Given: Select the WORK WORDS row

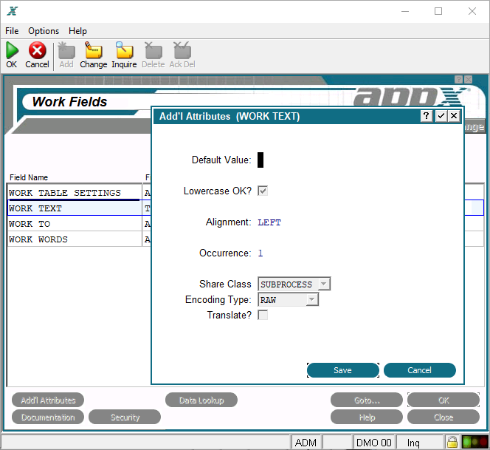Looking at the screenshot, I should (75, 239).
